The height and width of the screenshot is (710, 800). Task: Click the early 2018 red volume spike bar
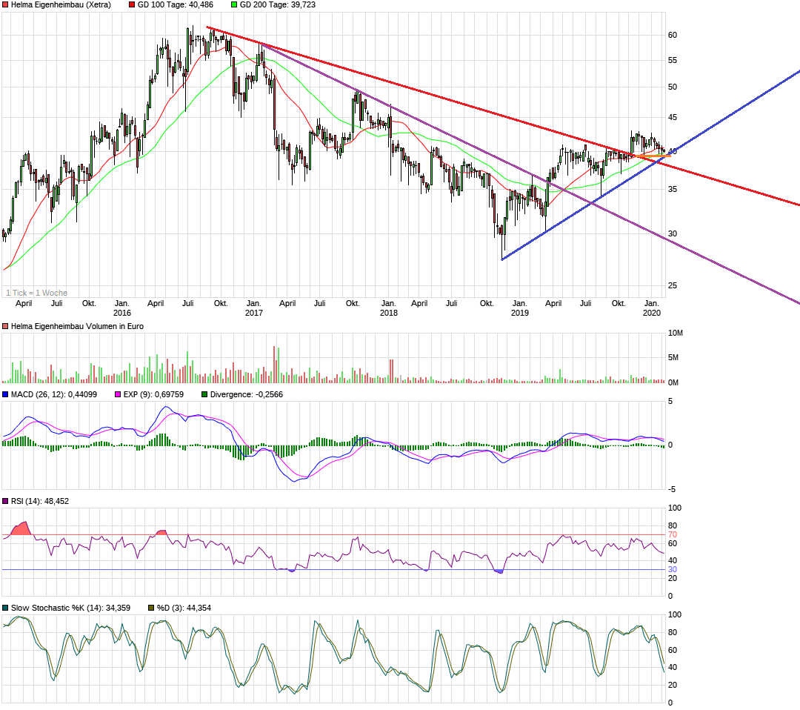tap(391, 371)
